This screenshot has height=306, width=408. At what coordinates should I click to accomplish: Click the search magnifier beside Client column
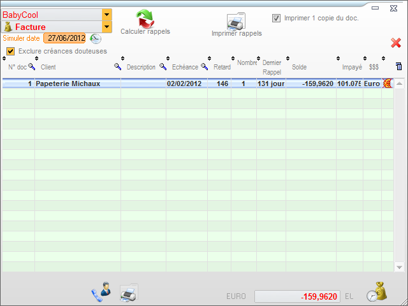coord(117,66)
